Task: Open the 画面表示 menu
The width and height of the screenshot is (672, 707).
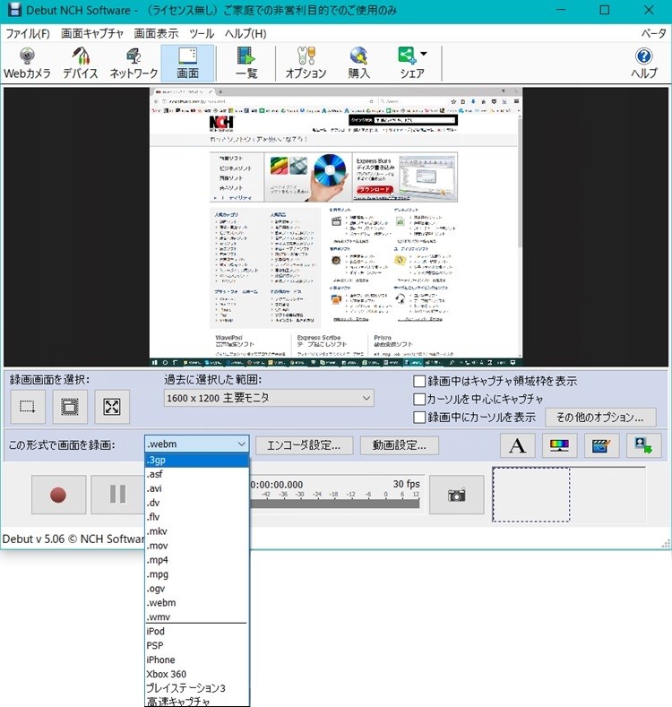Action: (156, 34)
